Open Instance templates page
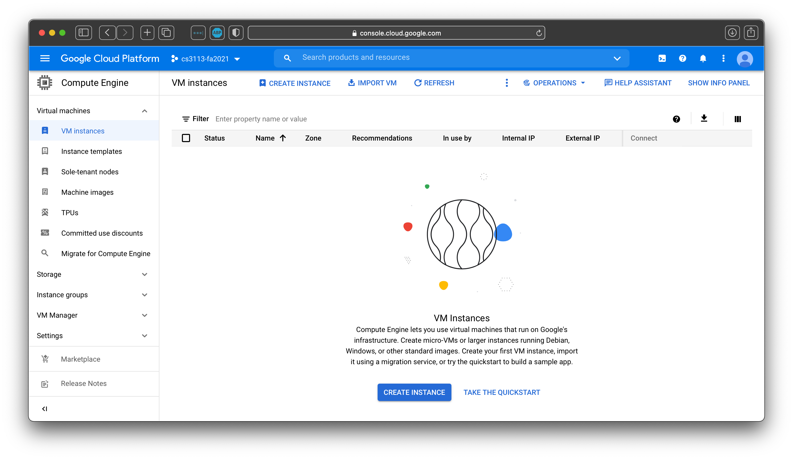Viewport: 793px width, 459px height. pyautogui.click(x=94, y=151)
